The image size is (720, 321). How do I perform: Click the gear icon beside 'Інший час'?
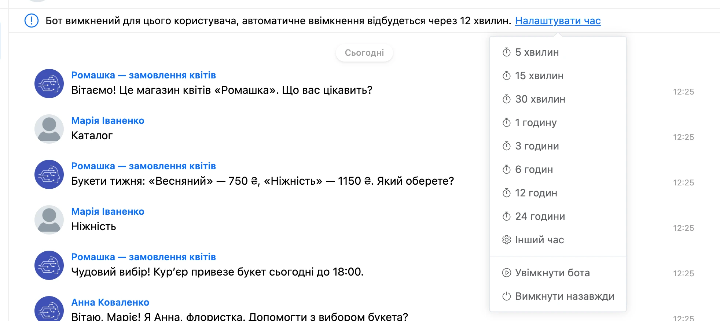(506, 240)
